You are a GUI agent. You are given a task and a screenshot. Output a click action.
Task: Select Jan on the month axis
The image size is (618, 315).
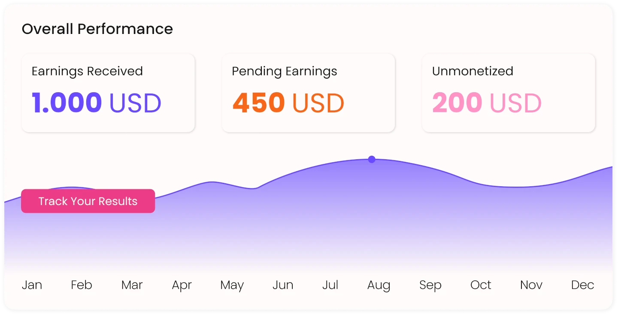32,285
